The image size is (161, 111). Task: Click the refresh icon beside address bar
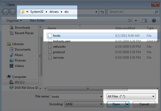(x=102, y=12)
